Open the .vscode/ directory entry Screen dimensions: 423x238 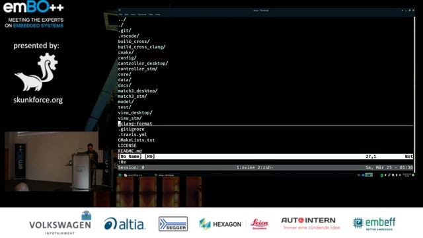pyautogui.click(x=129, y=36)
